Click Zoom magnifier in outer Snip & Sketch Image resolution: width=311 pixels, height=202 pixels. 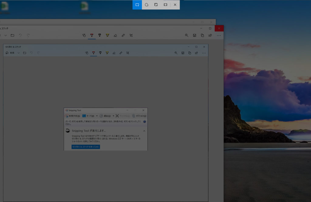[186, 35]
